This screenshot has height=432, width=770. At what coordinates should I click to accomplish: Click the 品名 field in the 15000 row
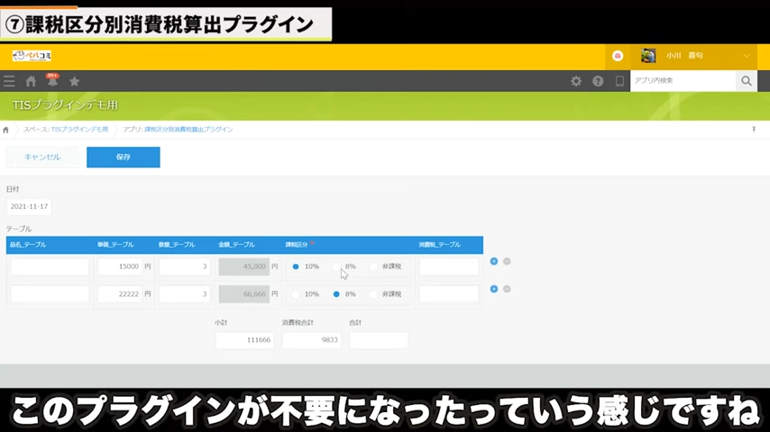click(x=50, y=266)
